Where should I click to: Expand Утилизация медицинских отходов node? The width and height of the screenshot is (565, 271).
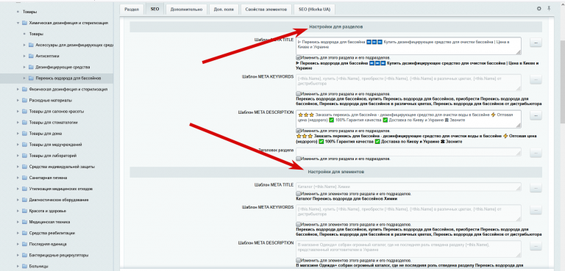(x=18, y=189)
